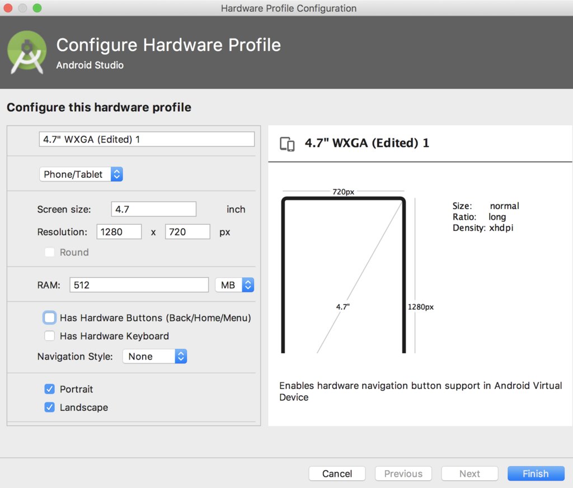Viewport: 573px width, 488px height.
Task: Uncheck the Portrait orientation checkbox
Action: coord(50,389)
